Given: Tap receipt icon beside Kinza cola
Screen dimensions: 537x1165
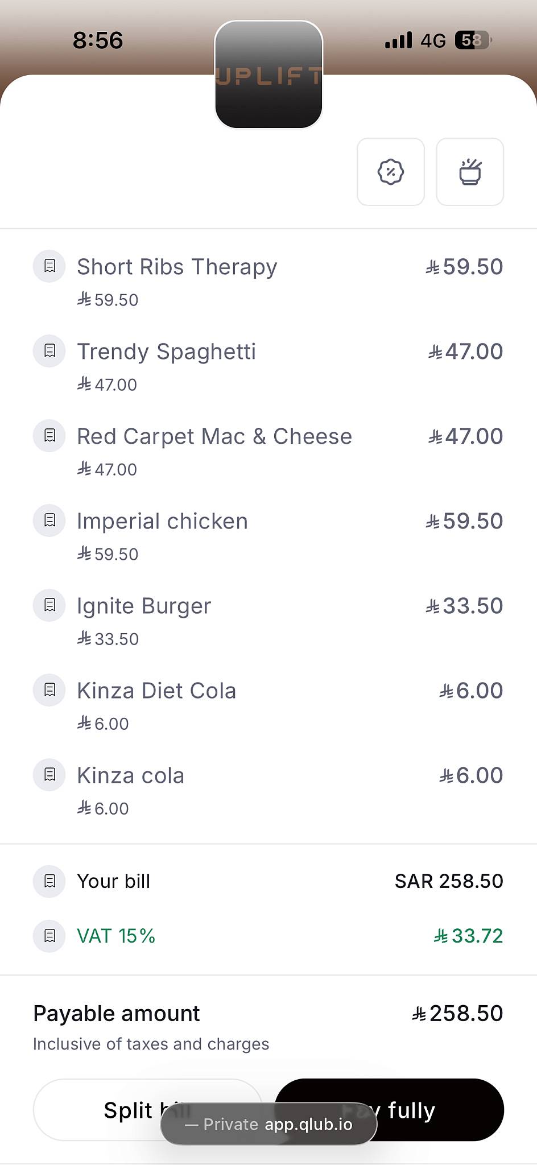Looking at the screenshot, I should point(49,775).
